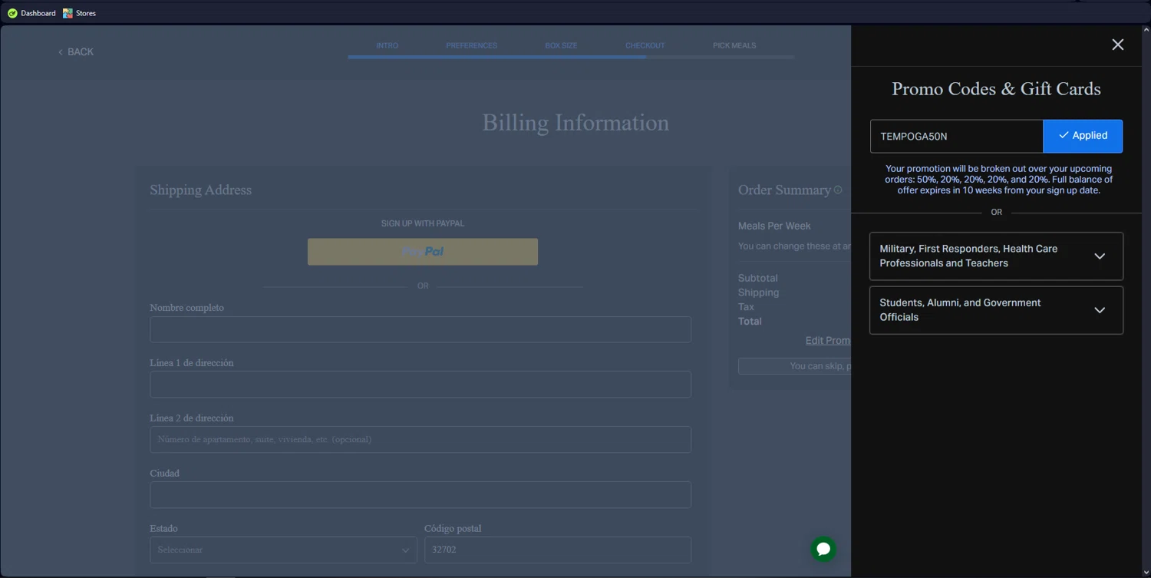The image size is (1151, 578).
Task: Click the Applied promo button
Action: click(x=1082, y=136)
